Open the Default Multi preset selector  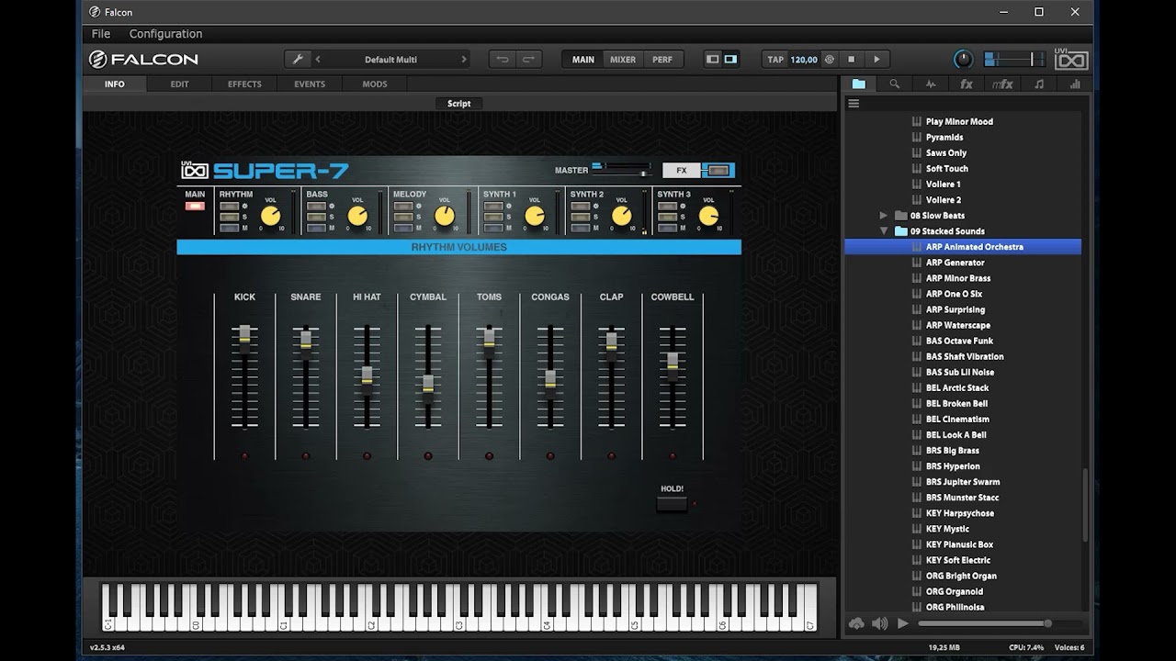(x=390, y=60)
